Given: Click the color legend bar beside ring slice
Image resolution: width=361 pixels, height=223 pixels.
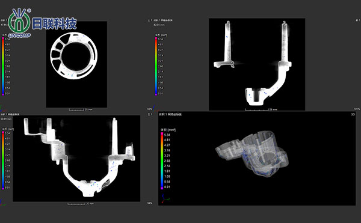Looking at the screenshot, I should click(3, 66).
